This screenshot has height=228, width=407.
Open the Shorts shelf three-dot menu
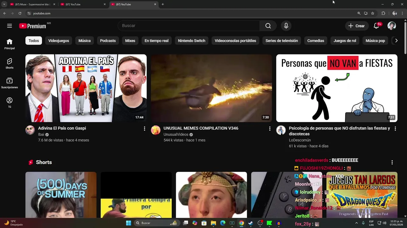(x=392, y=162)
